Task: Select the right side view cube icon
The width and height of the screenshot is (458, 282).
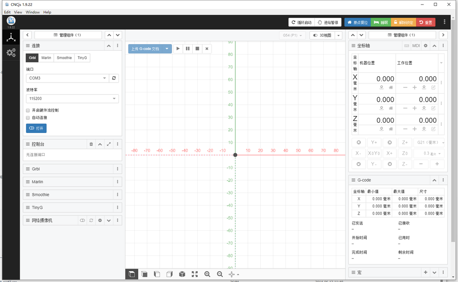Action: [170, 274]
